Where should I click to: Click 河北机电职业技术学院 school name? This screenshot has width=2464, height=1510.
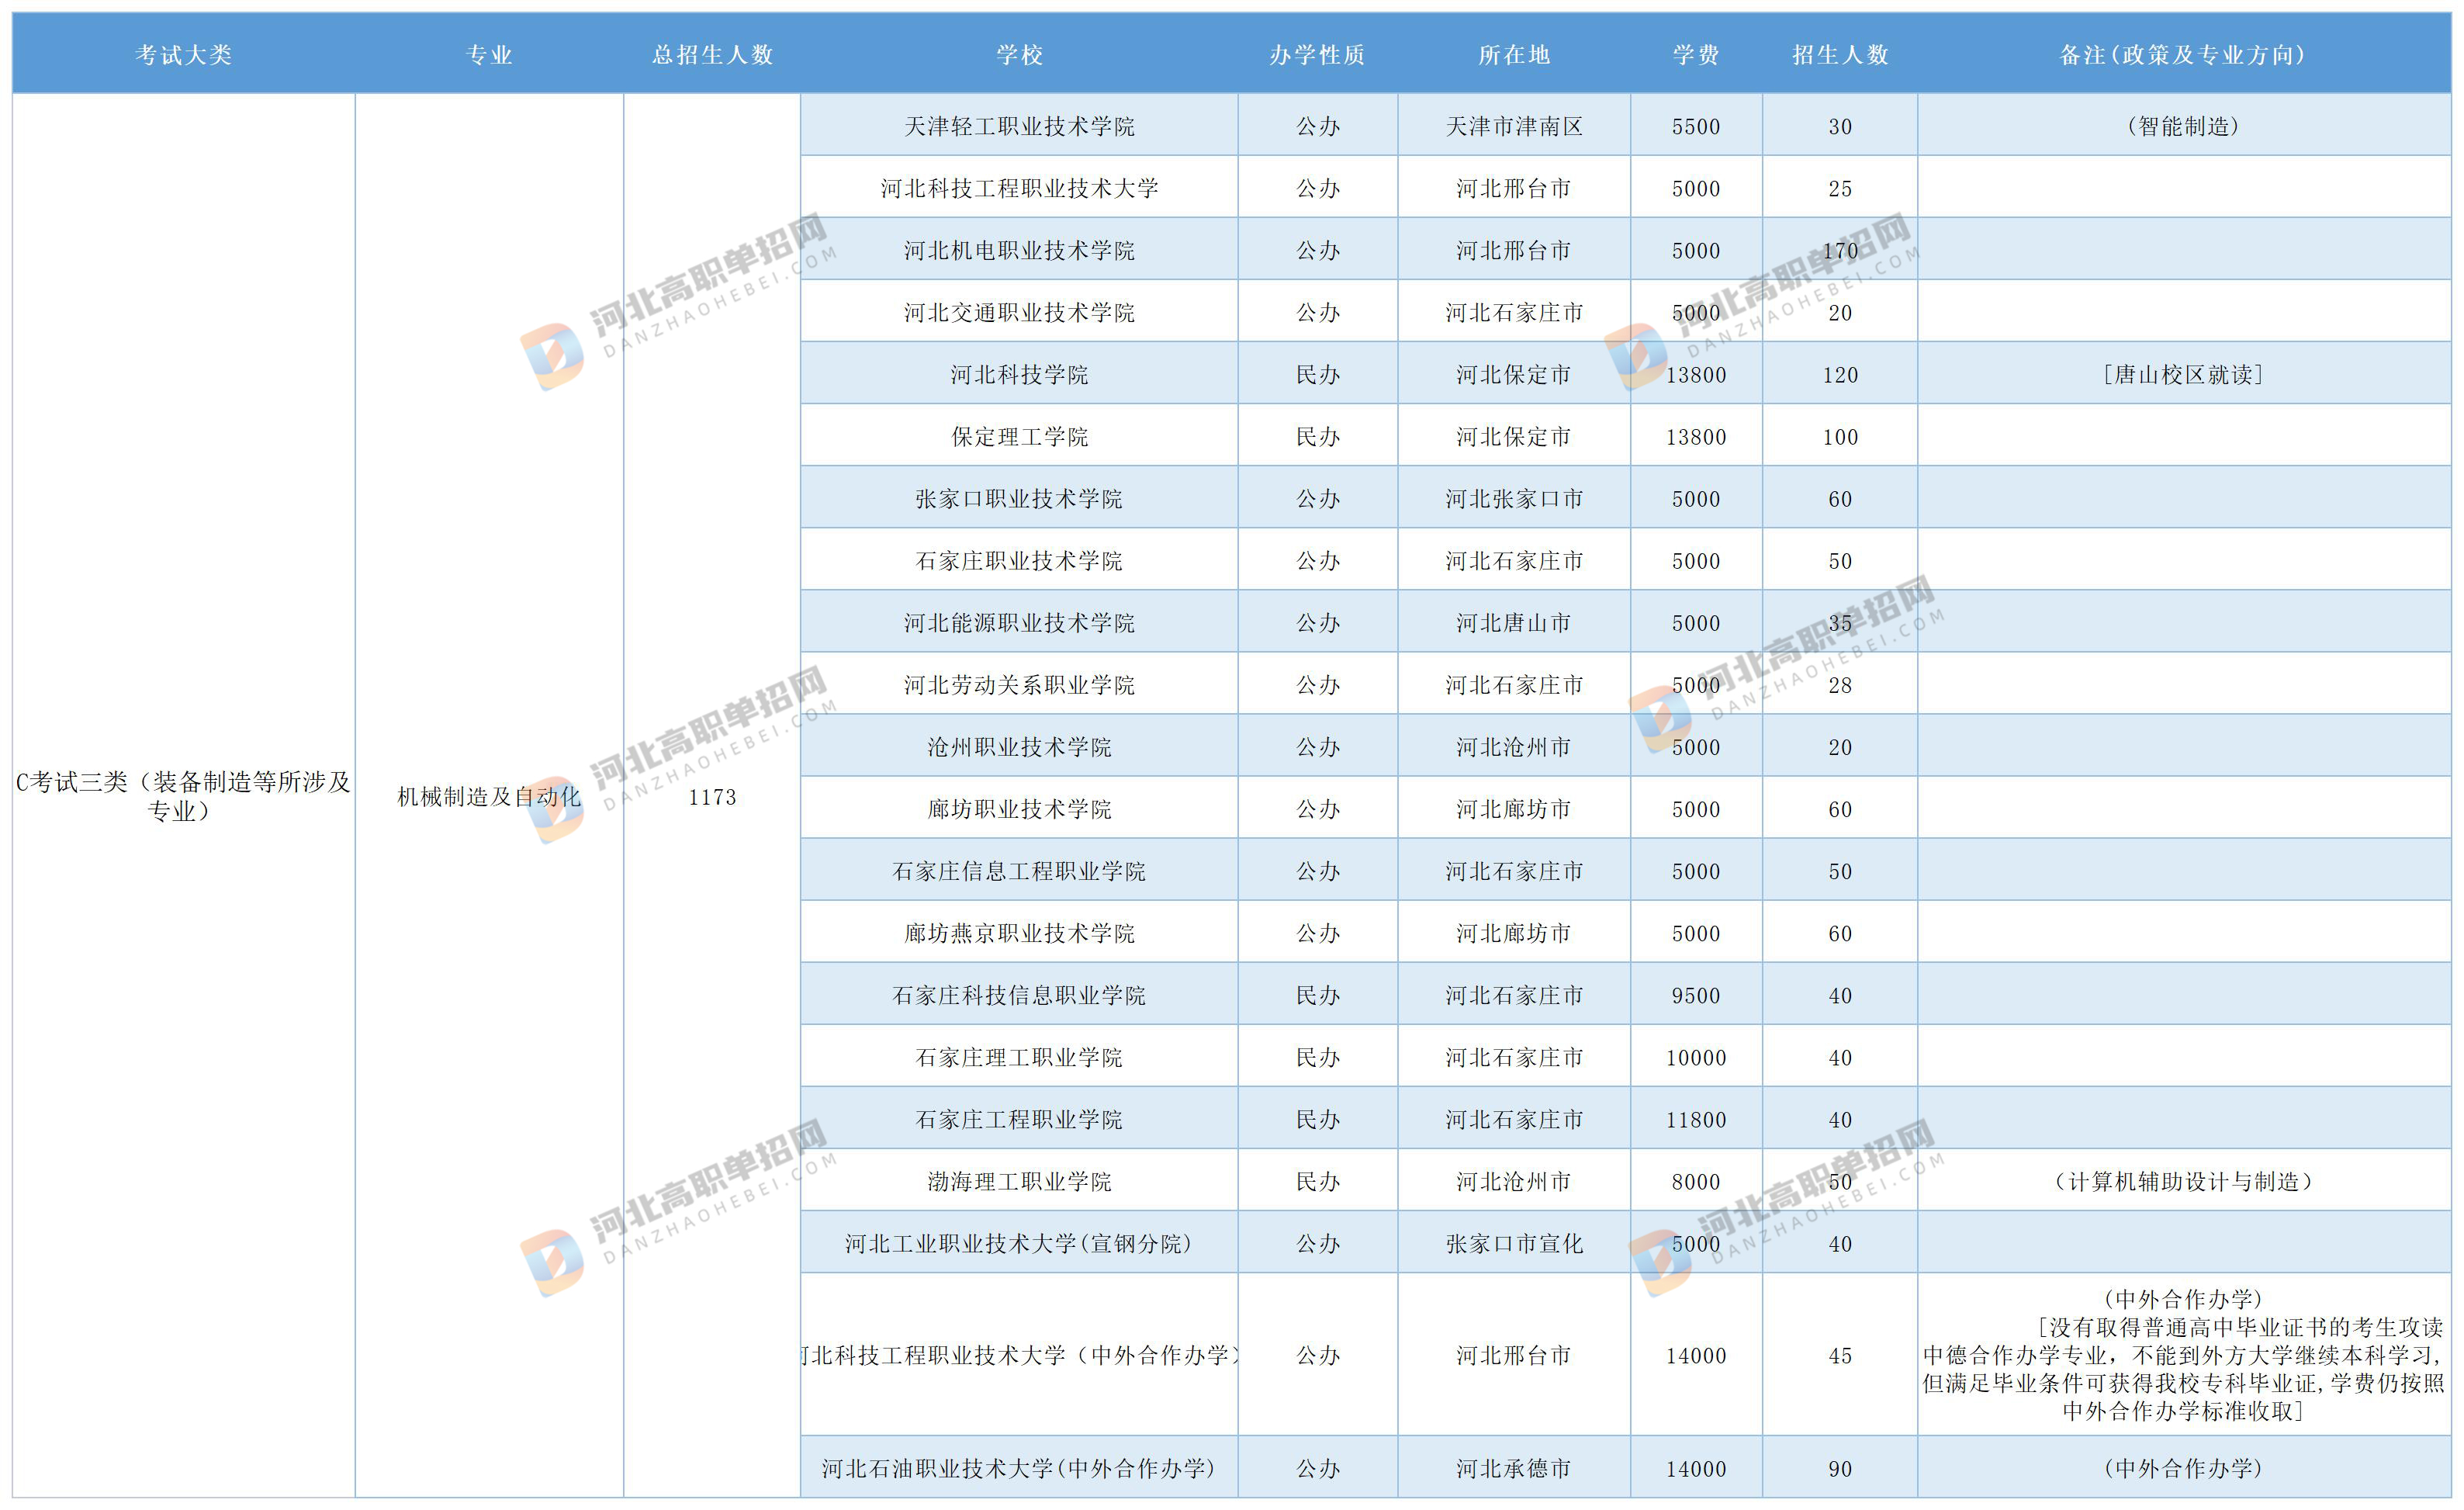point(1019,250)
